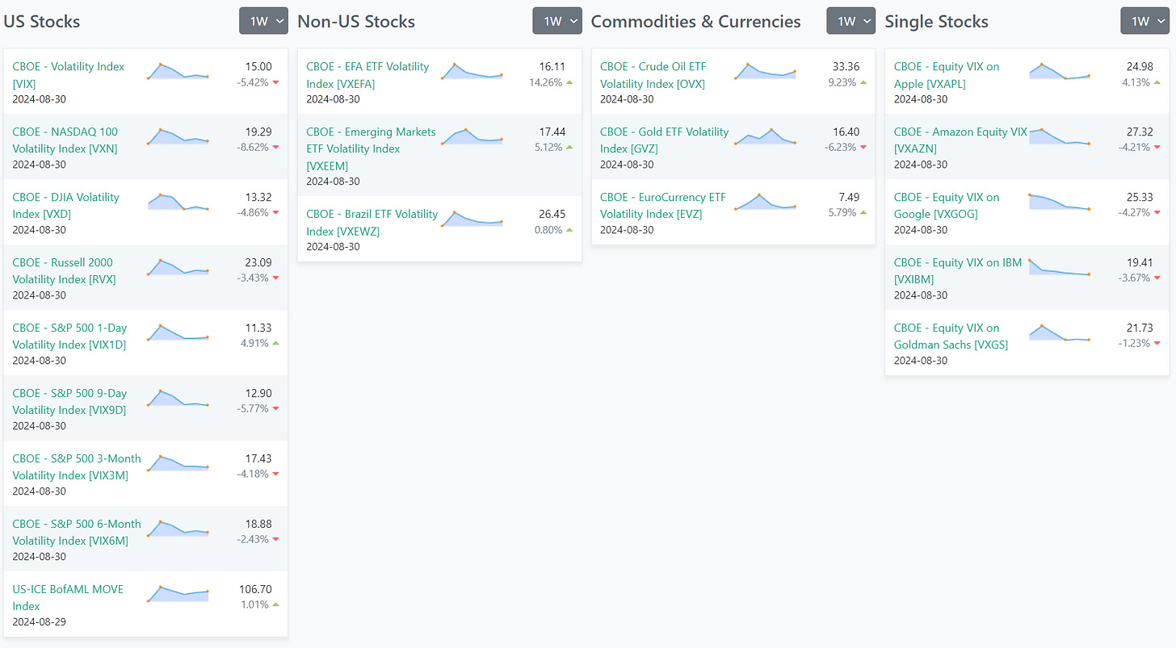Open Equity VIX on Goldman Sachs [VXGS] link
The height and width of the screenshot is (648, 1176).
[951, 337]
